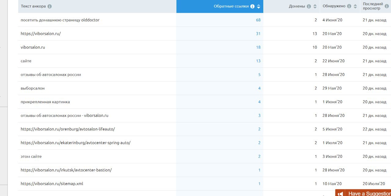This screenshot has width=391, height=196.
Task: Select anchor text сайте
Action: (x=26, y=61)
